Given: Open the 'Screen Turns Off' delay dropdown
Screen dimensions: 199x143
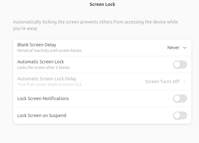Looking at the screenshot, I should [x=166, y=82].
